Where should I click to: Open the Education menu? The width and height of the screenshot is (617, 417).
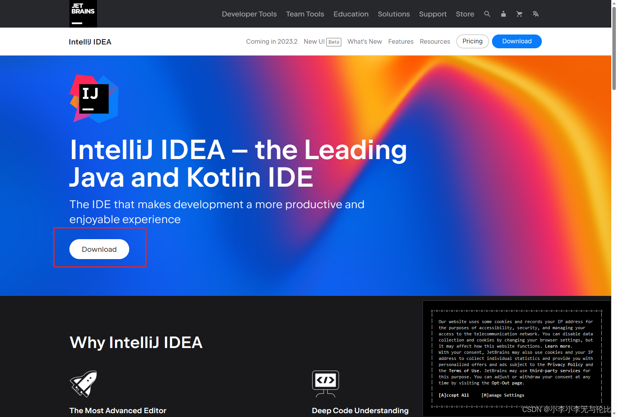pos(351,14)
